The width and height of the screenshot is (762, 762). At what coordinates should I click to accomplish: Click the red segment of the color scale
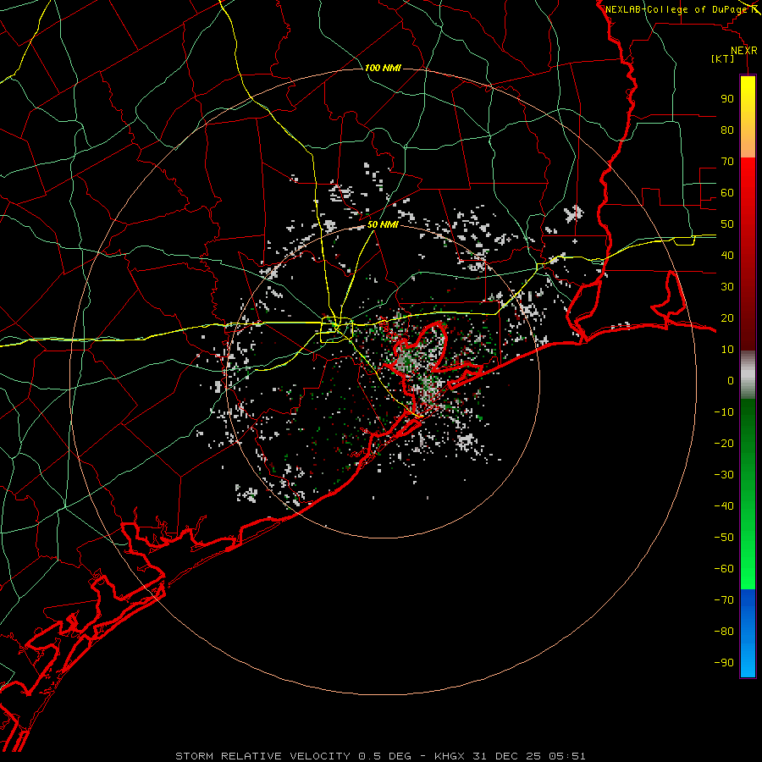(x=748, y=254)
